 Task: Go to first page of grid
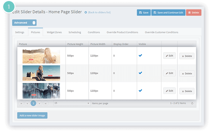[x=21, y=103]
